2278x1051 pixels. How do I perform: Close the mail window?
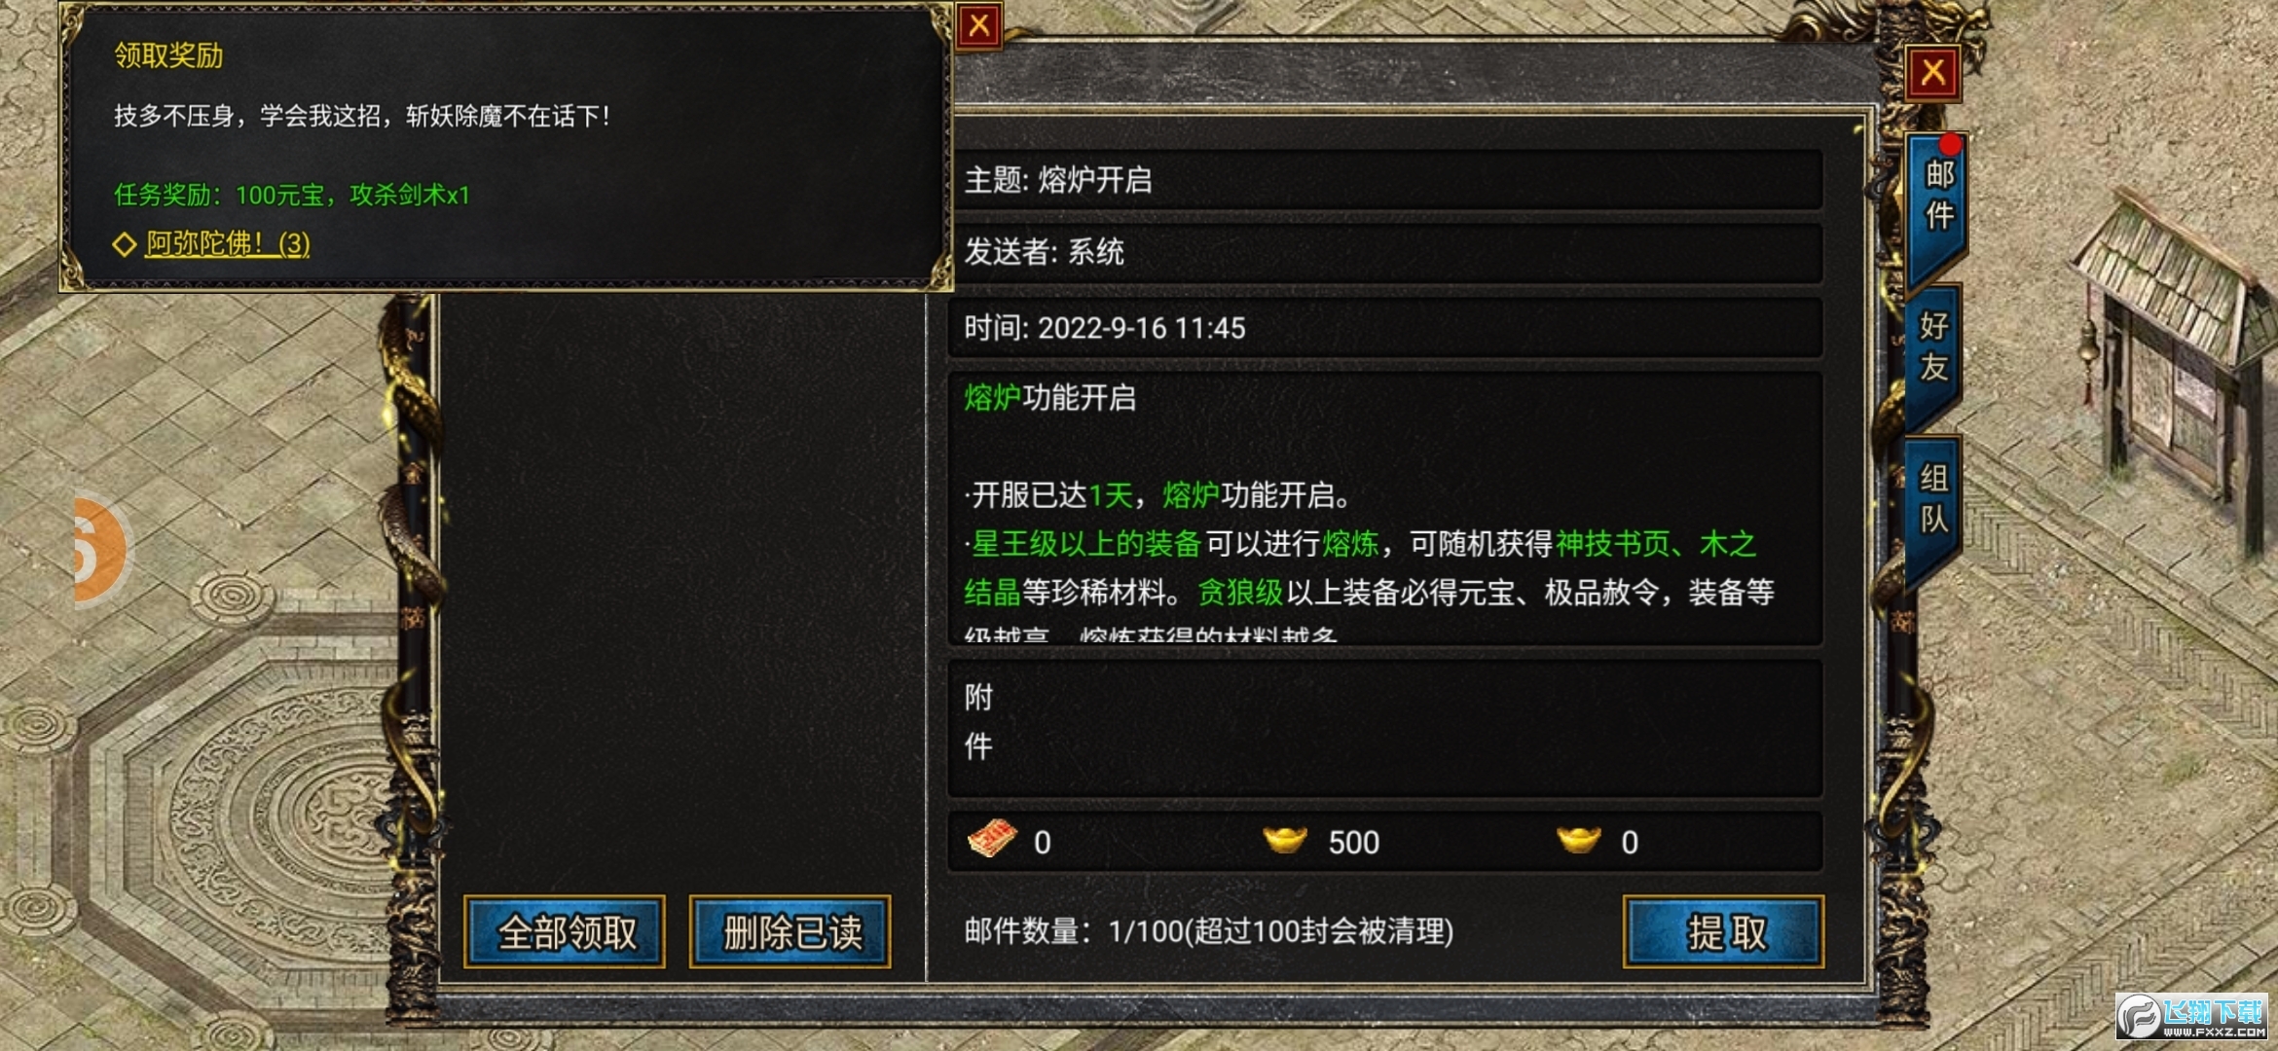point(1932,72)
